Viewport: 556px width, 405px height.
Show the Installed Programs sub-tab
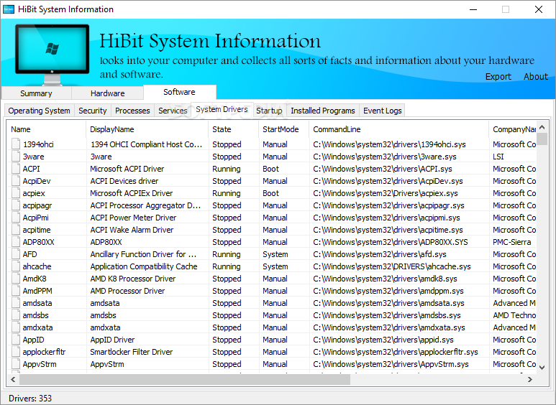[323, 111]
